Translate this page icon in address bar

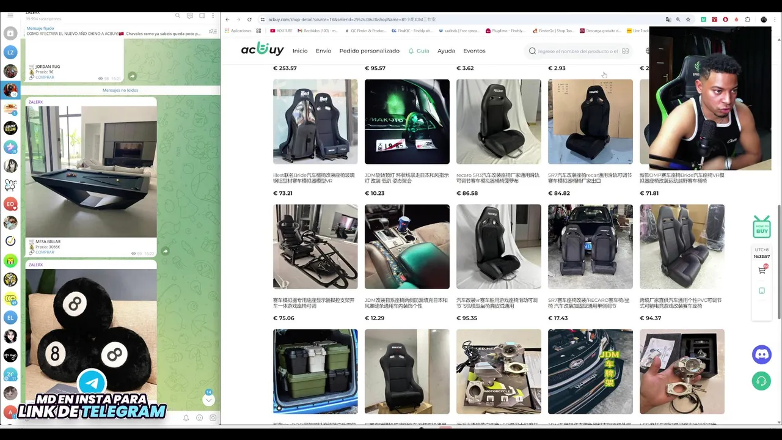coord(668,20)
